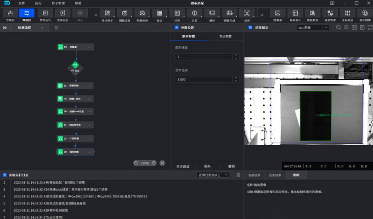Click the trash icon in the log panel
Screen dimensions: 373x219
238,175
